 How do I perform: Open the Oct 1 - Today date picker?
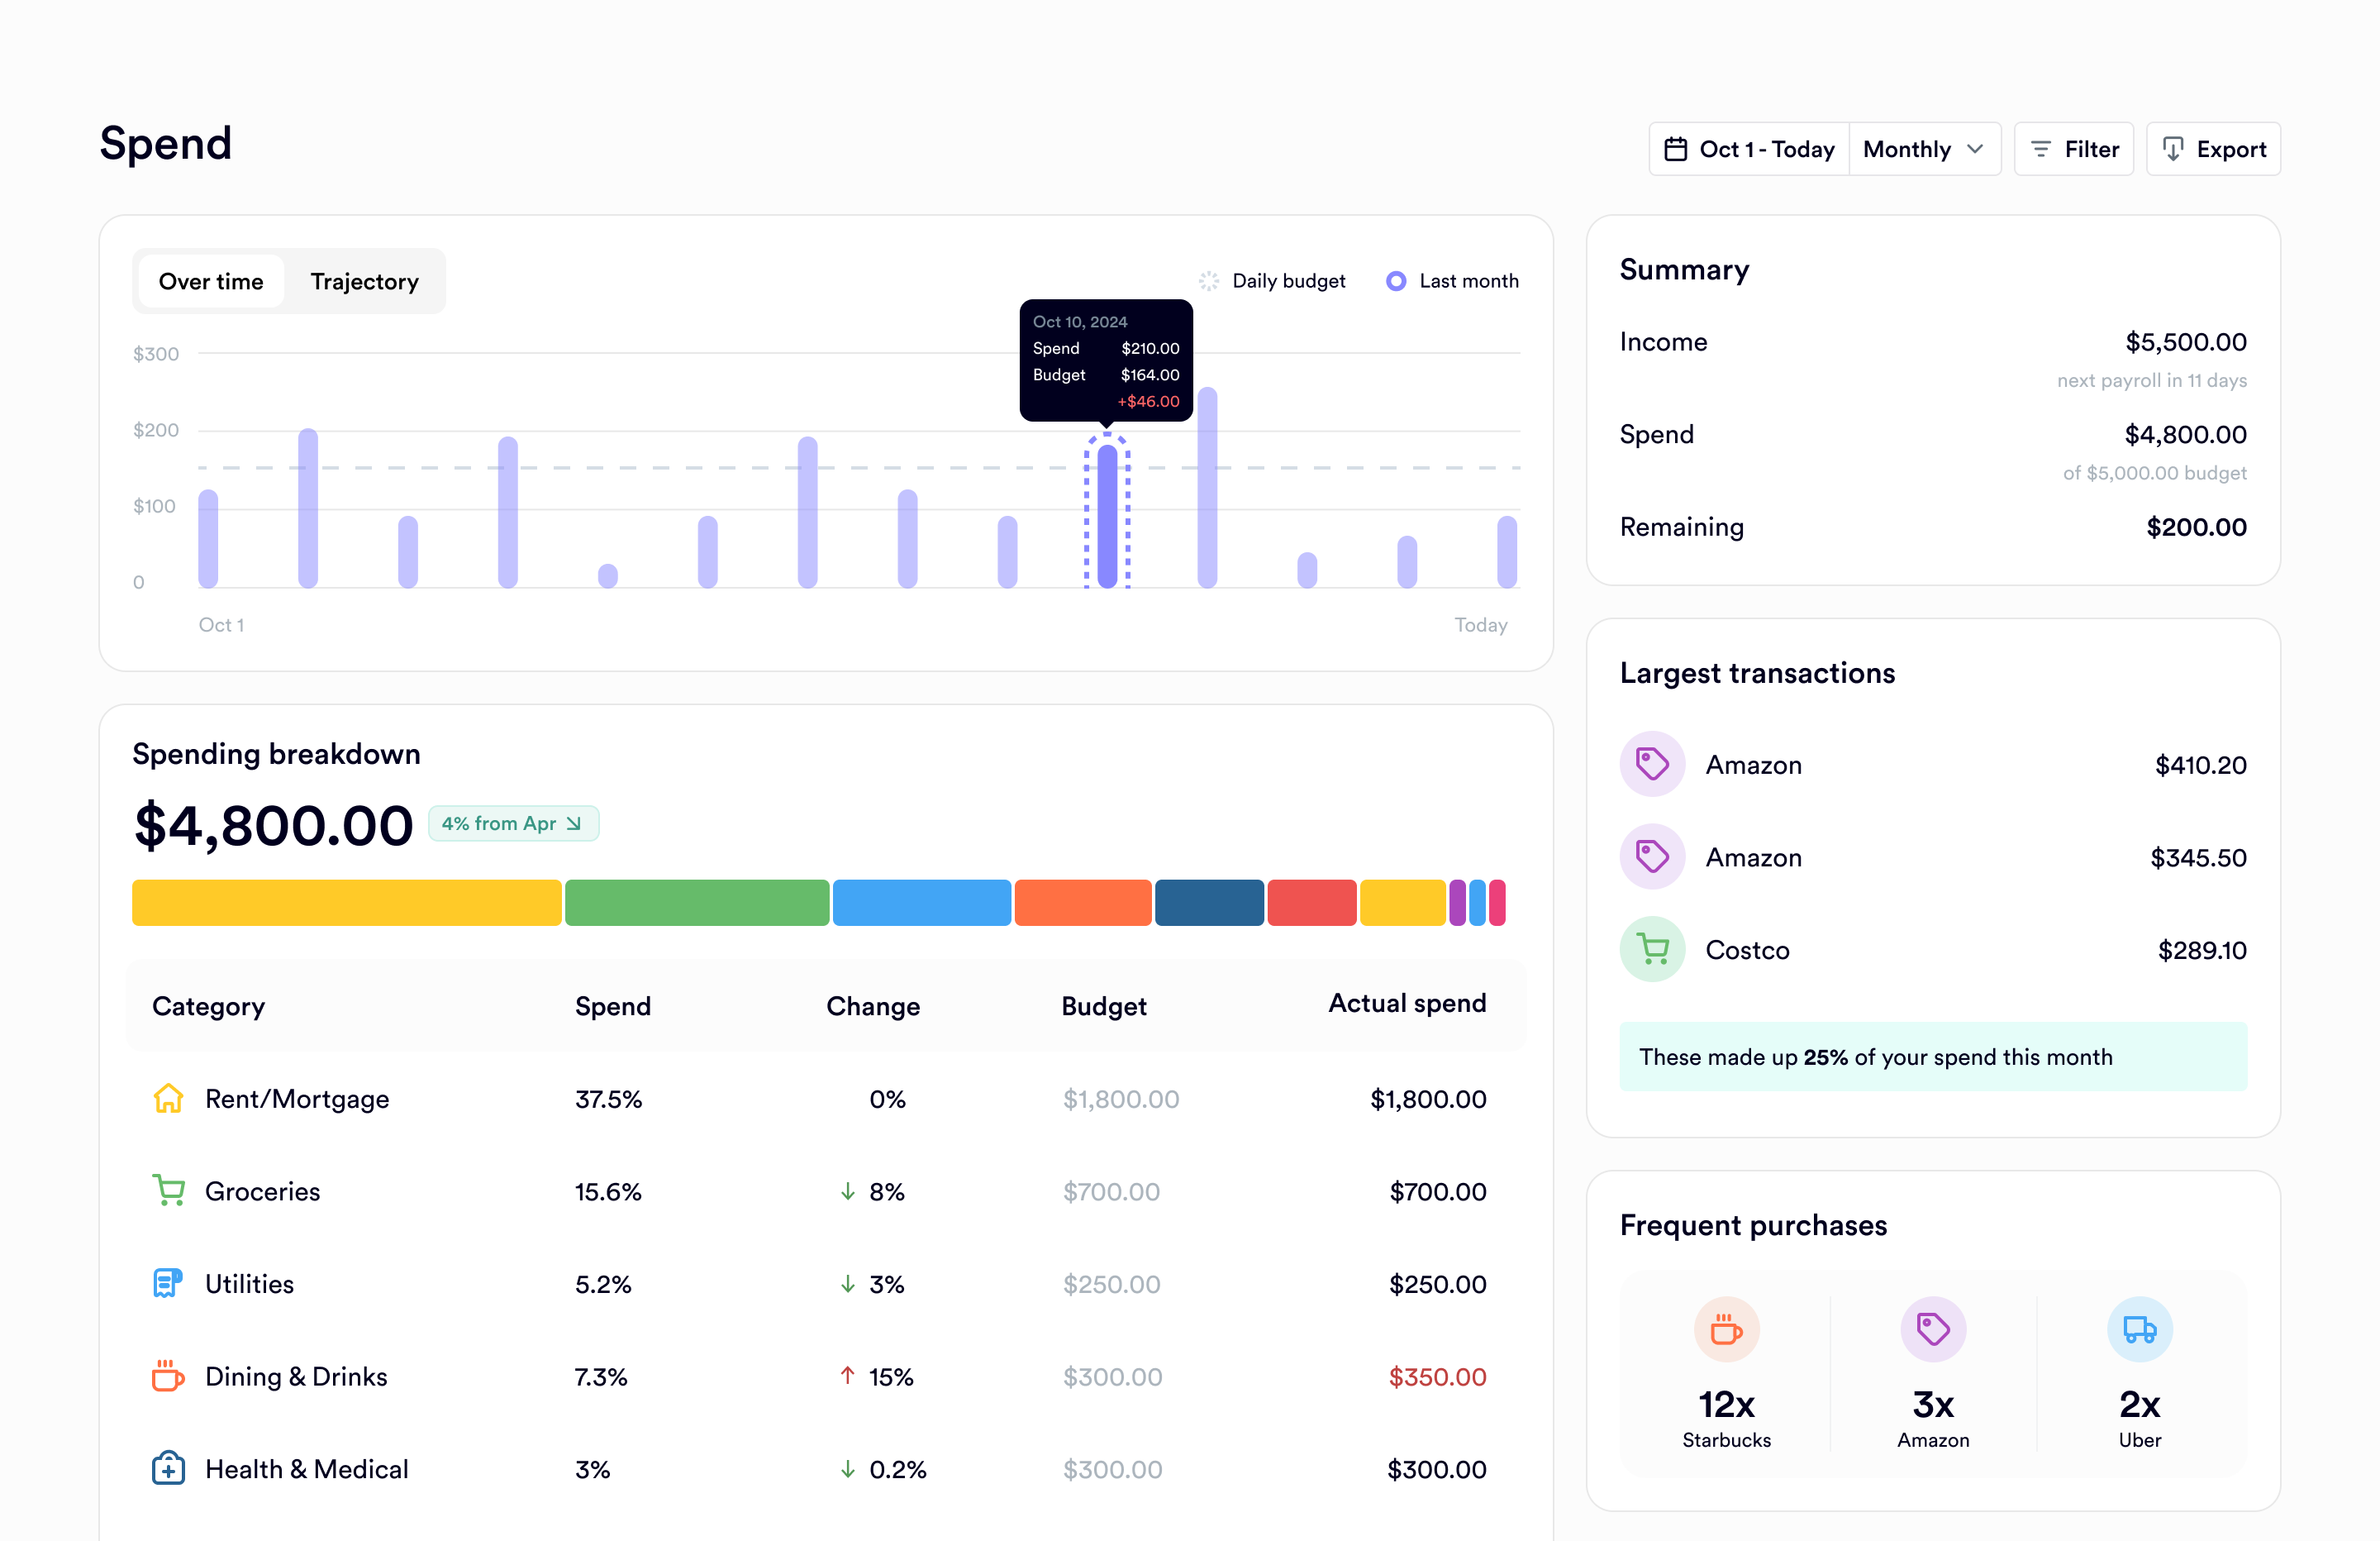tap(1749, 149)
